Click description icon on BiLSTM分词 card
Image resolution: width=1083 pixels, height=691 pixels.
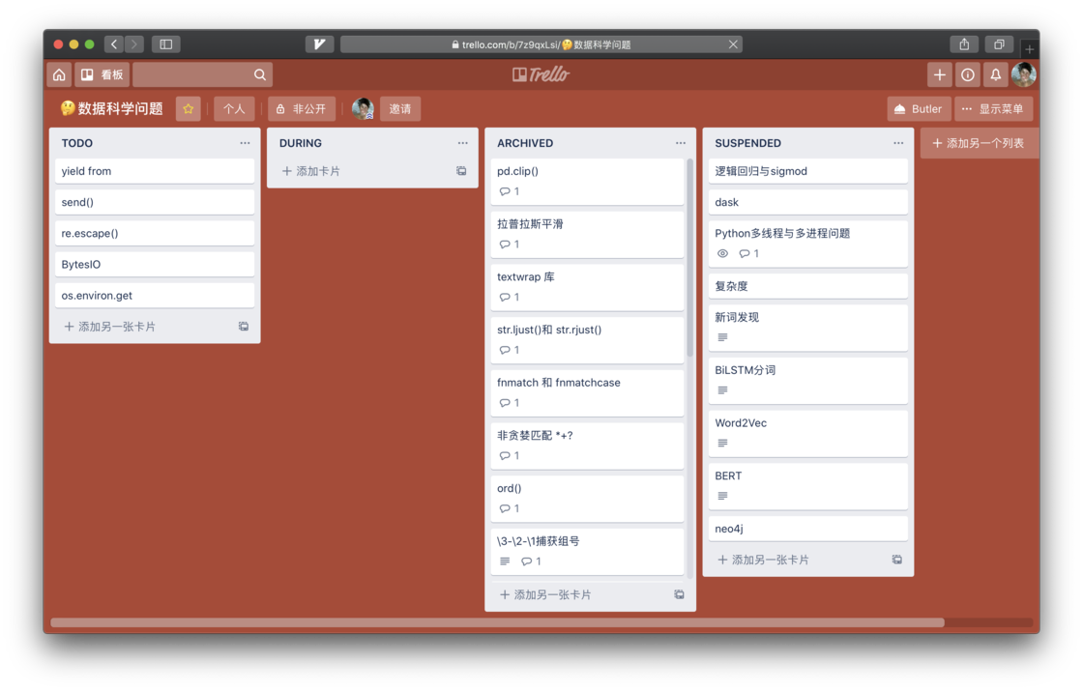[722, 390]
